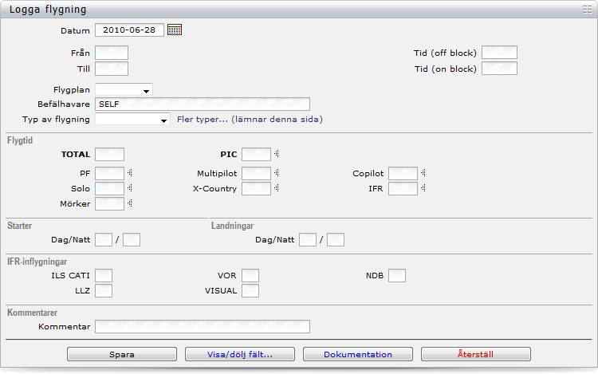This screenshot has height=374, width=598.
Task: Click the NDB approaches field
Action: click(397, 276)
